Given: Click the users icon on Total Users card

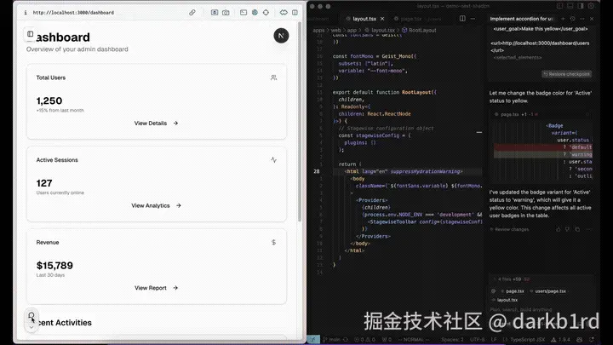Looking at the screenshot, I should pos(273,78).
